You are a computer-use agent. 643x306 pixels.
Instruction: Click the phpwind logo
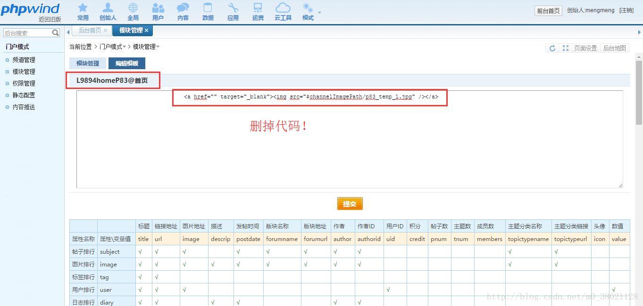30,9
